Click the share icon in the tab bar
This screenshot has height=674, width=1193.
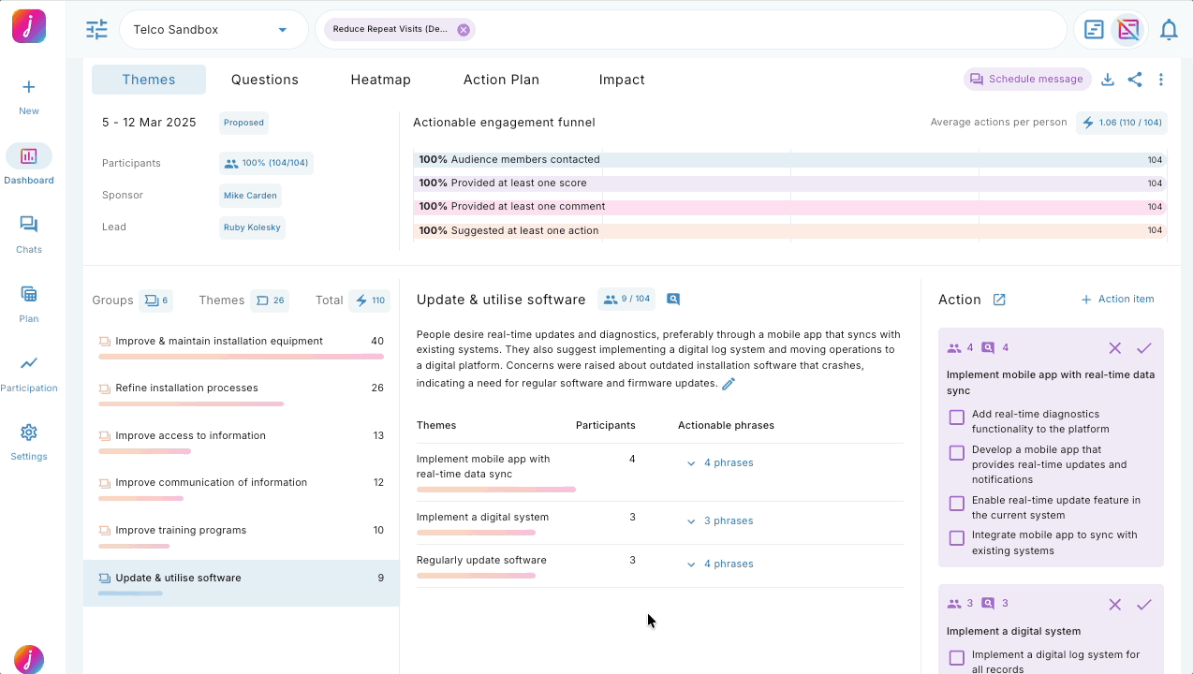click(x=1134, y=80)
